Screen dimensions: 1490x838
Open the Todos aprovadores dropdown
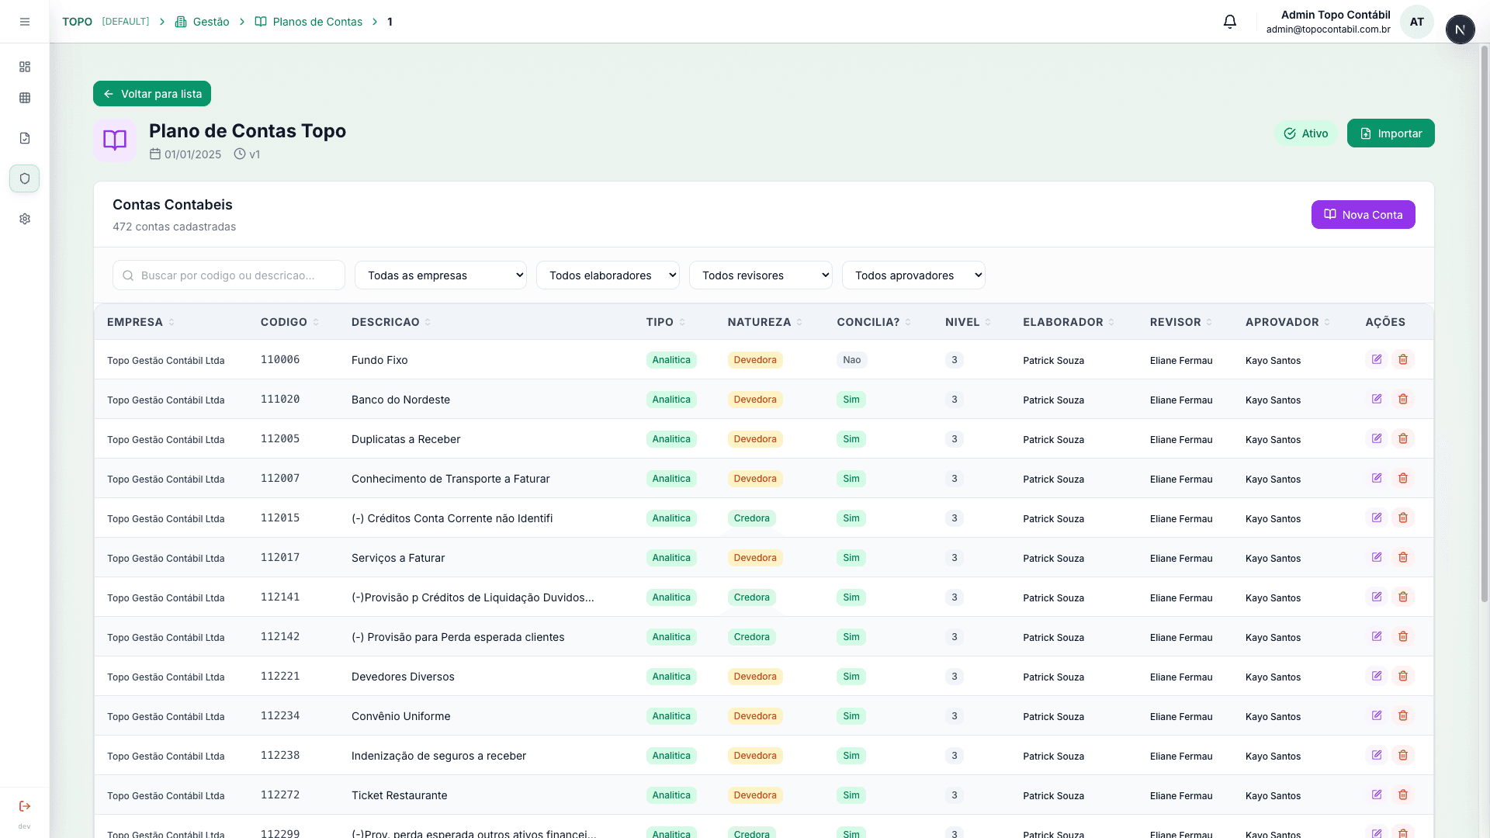point(913,275)
